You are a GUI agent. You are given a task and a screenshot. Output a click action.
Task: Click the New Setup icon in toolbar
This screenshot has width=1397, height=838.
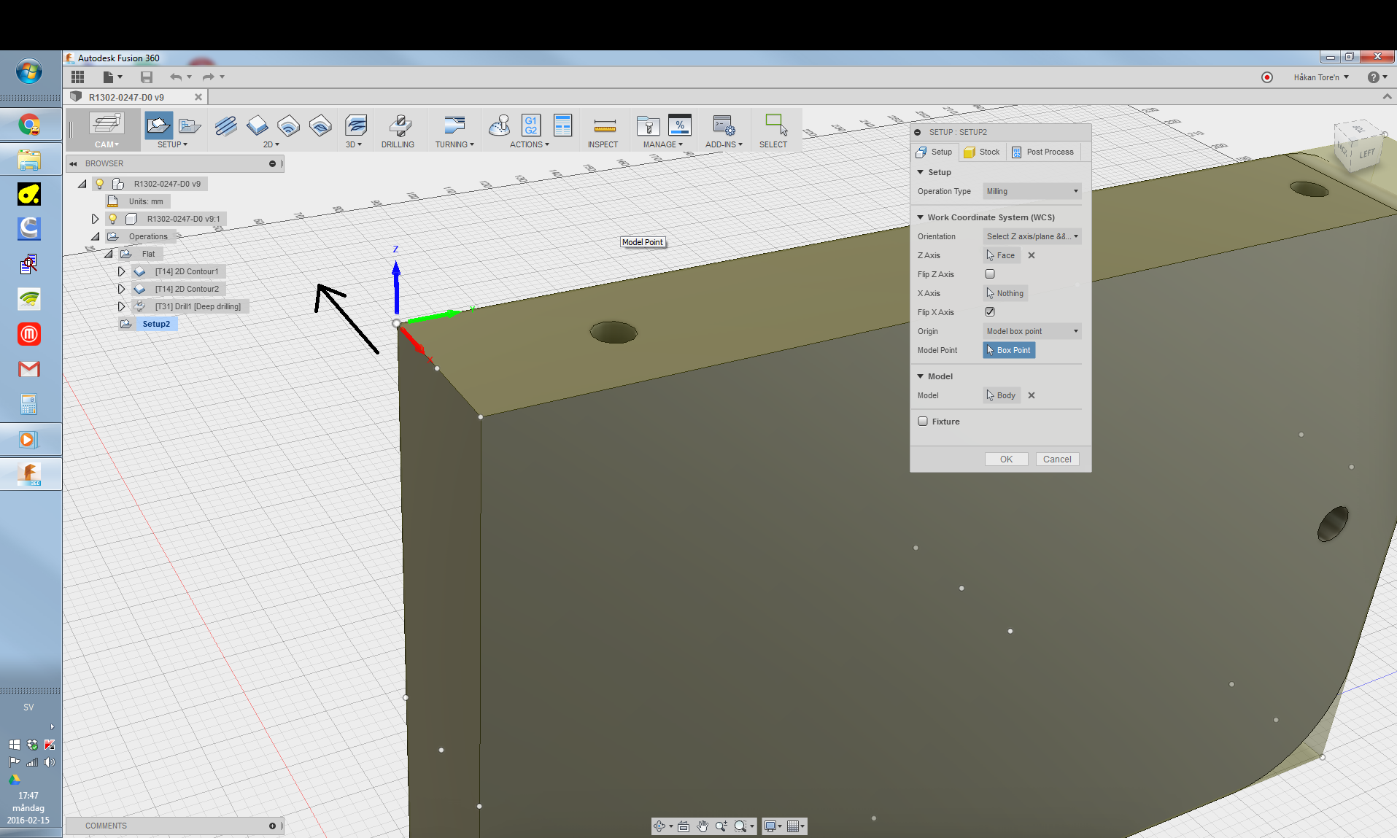pos(158,125)
